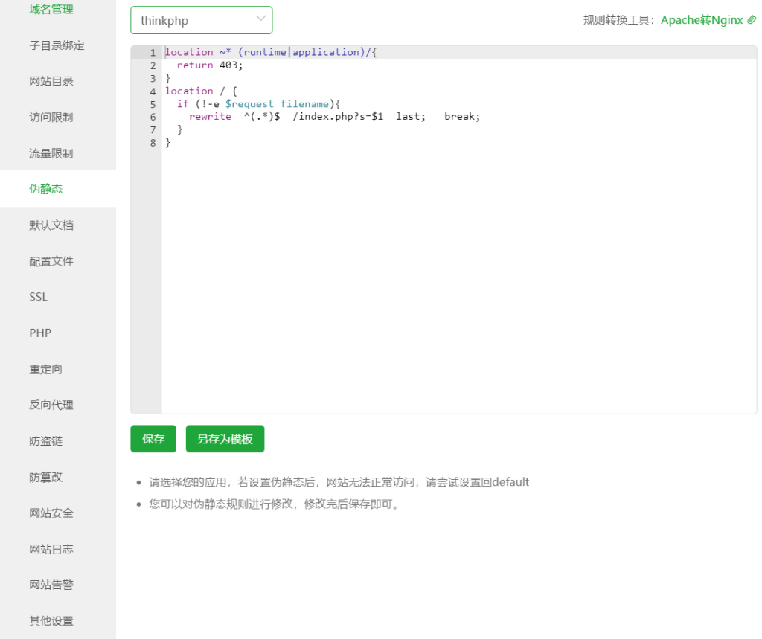This screenshot has width=762, height=639.
Task: Click the link icon beside Apache转Nginx
Action: coord(752,20)
